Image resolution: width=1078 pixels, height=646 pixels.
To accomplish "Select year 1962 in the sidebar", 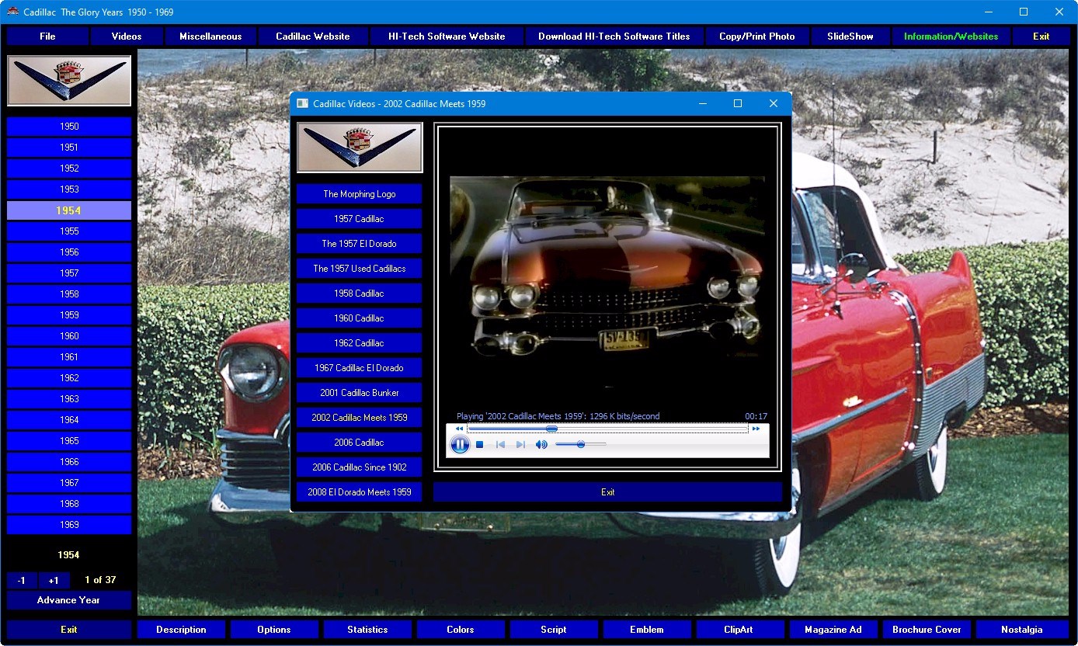I will pos(69,378).
